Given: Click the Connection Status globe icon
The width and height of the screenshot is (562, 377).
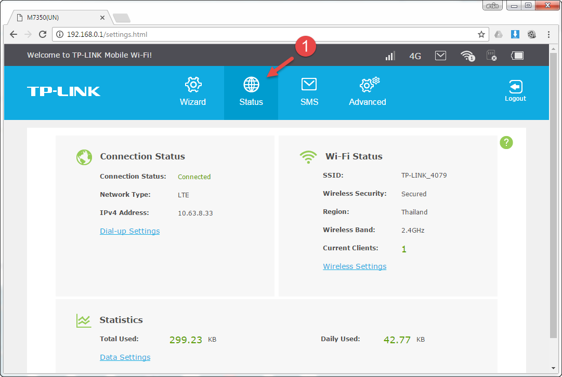Looking at the screenshot, I should (84, 157).
